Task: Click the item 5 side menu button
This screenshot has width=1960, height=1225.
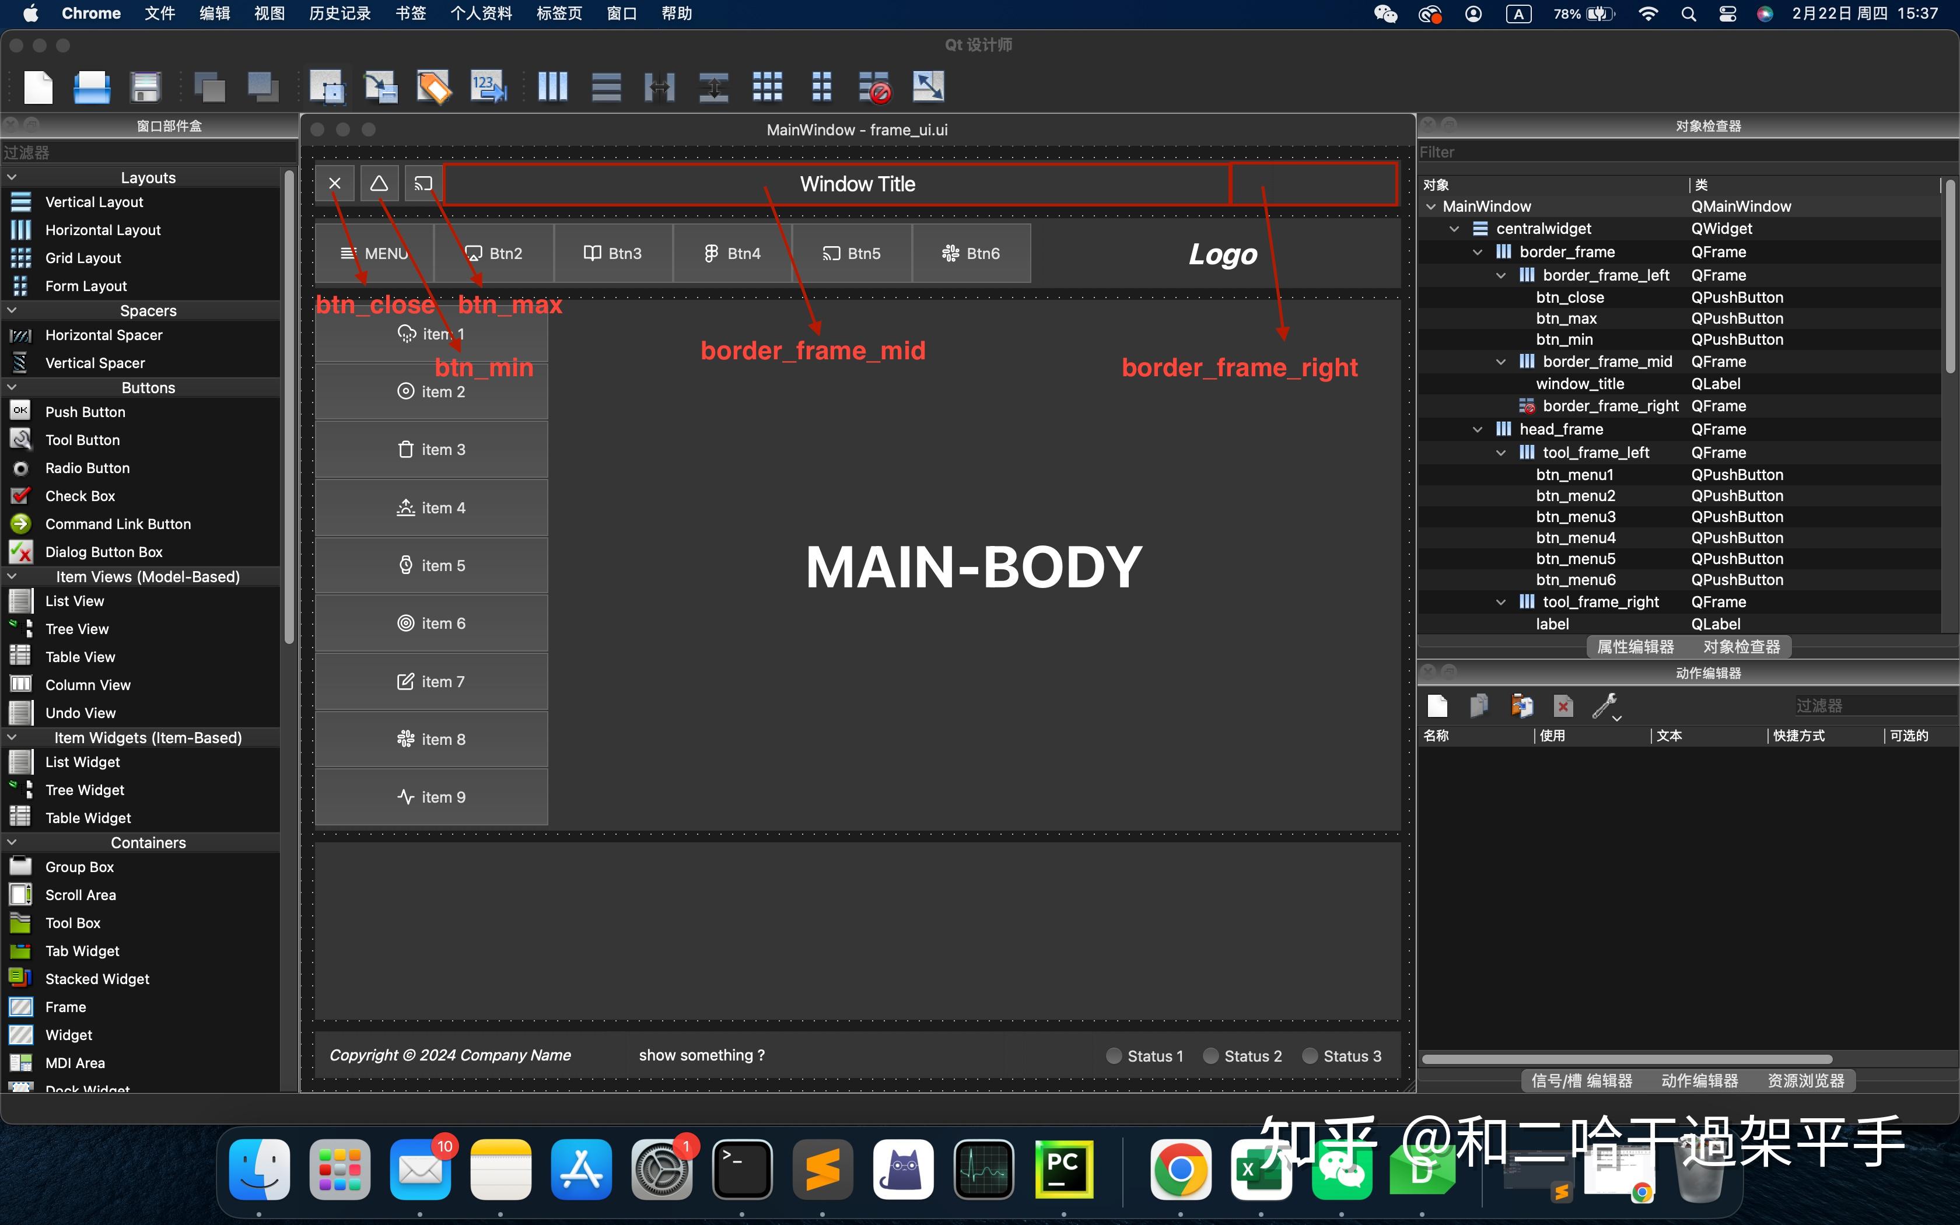Action: (x=432, y=565)
